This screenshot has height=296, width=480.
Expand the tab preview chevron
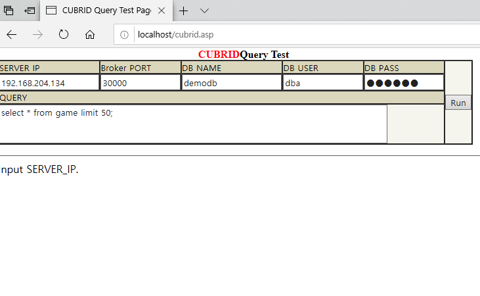coord(204,11)
